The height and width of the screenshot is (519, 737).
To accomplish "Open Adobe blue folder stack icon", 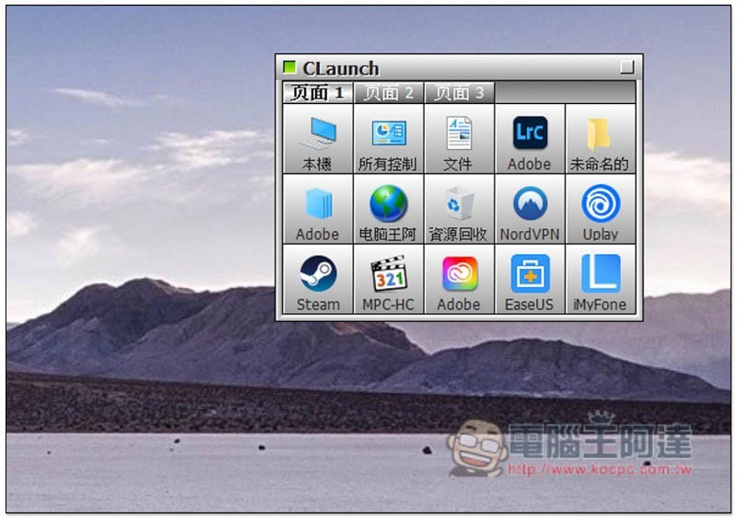I will pos(318,209).
